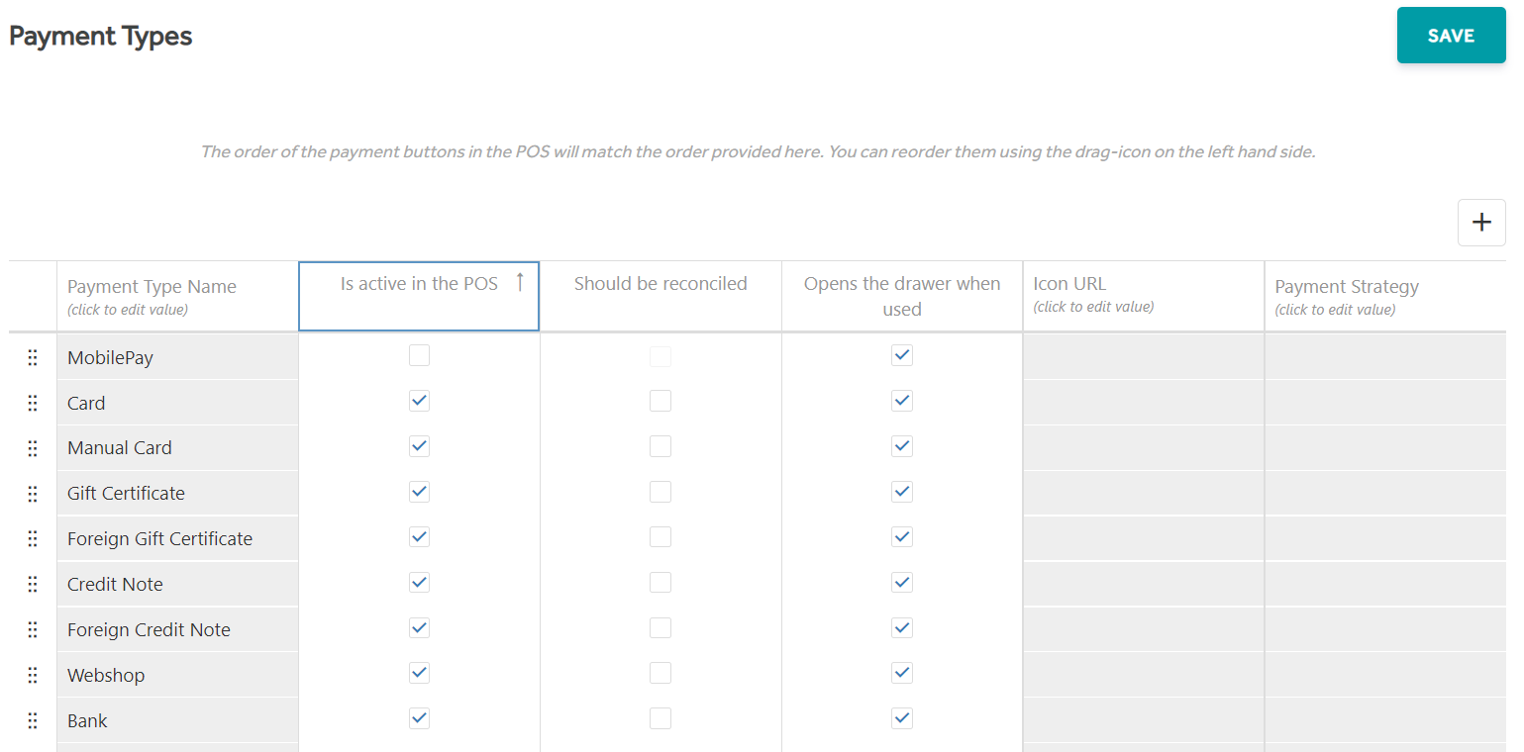This screenshot has width=1524, height=752.
Task: Uncheck Bank opens the drawer checkbox
Action: click(x=902, y=719)
